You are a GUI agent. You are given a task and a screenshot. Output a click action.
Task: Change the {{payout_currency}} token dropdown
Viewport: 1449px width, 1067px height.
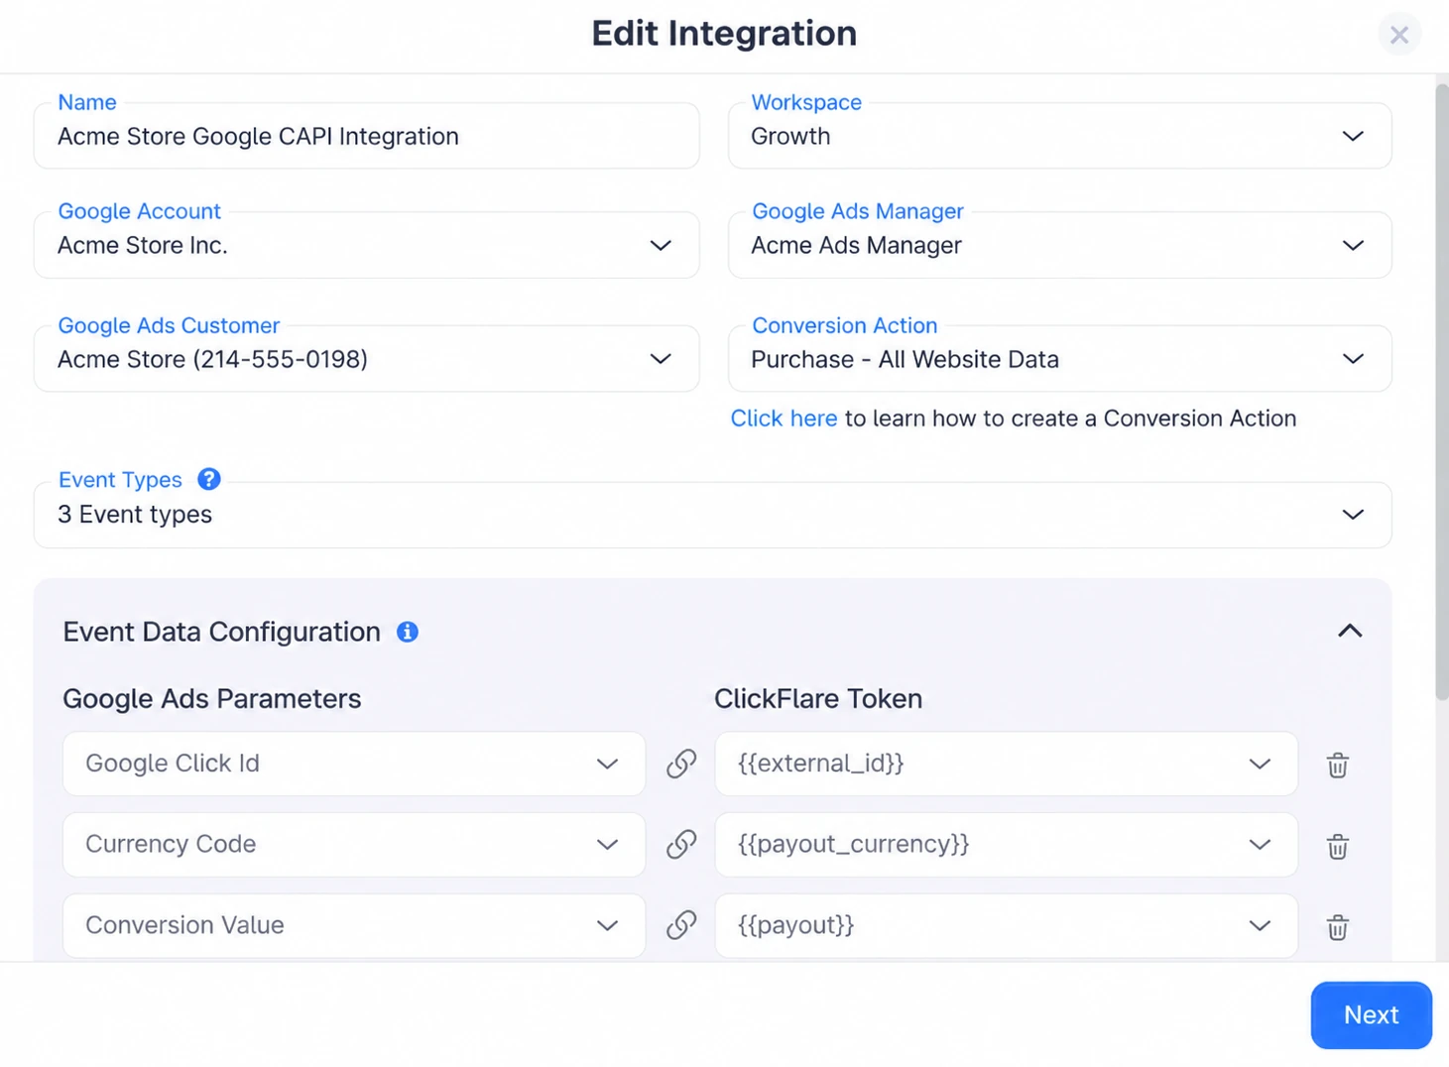tap(1006, 844)
